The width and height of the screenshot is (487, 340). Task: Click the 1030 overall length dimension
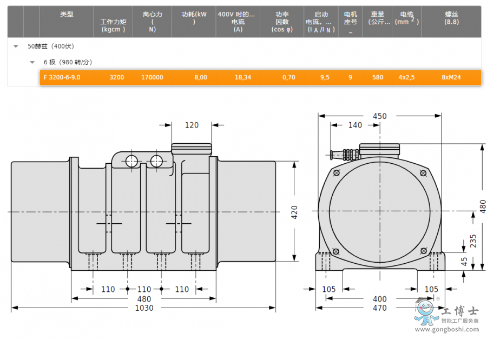click(144, 308)
